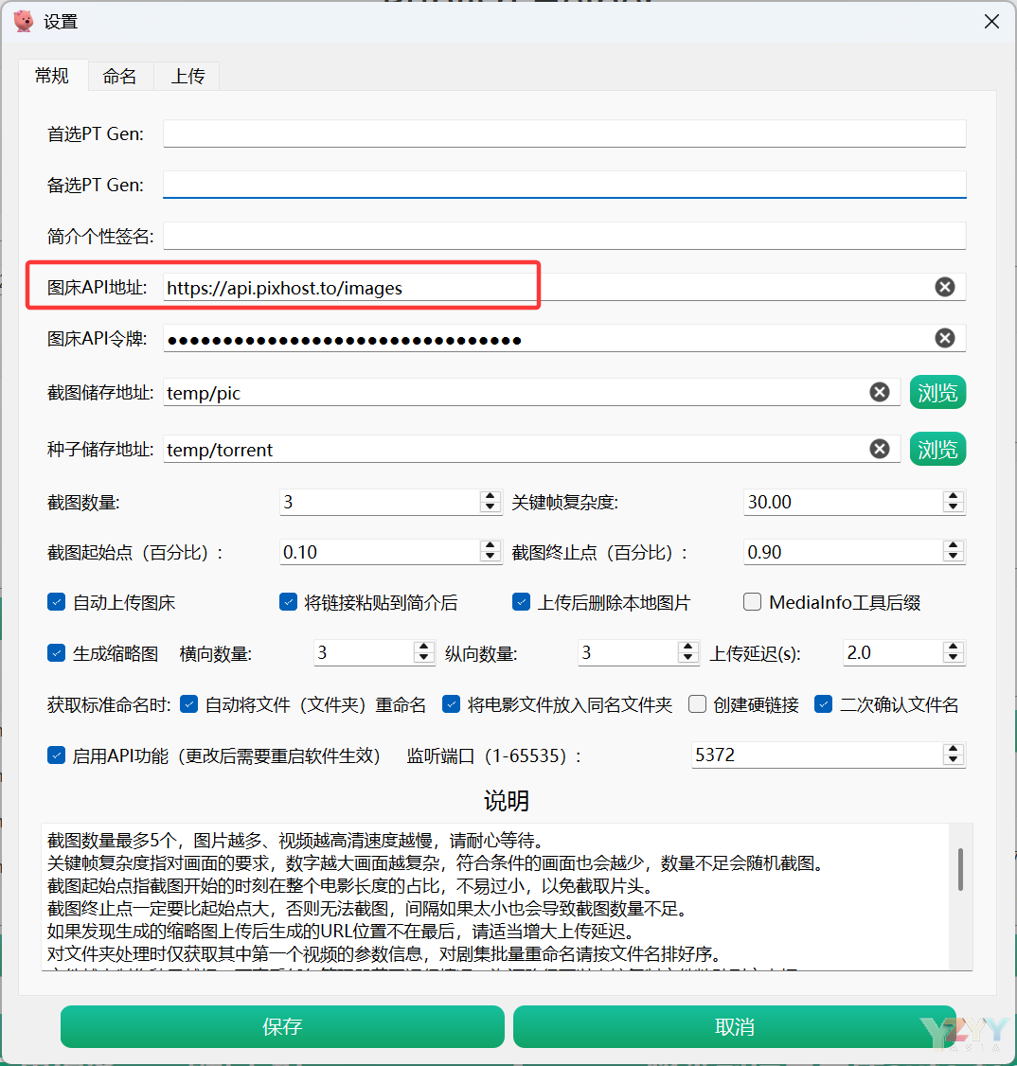Increase 截图数量 with up arrow
The width and height of the screenshot is (1017, 1066).
[490, 496]
